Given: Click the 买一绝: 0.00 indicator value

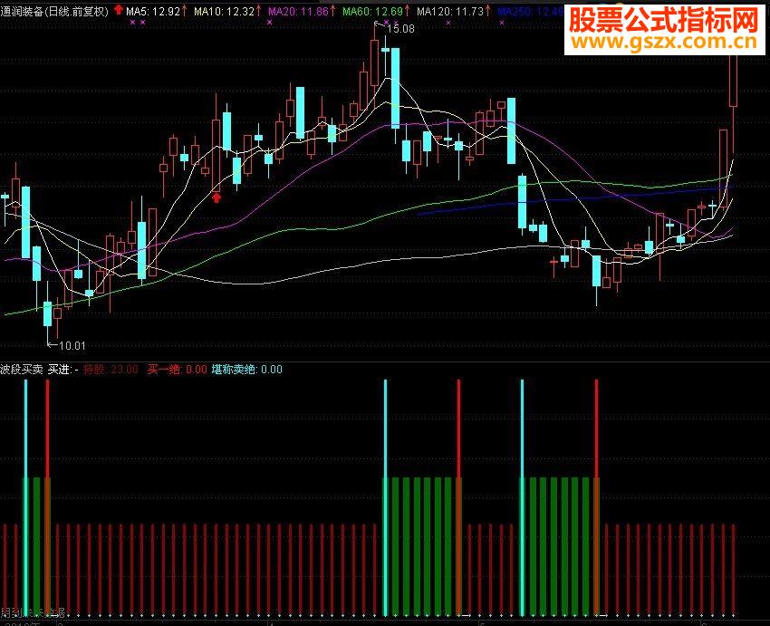Looking at the screenshot, I should [177, 370].
